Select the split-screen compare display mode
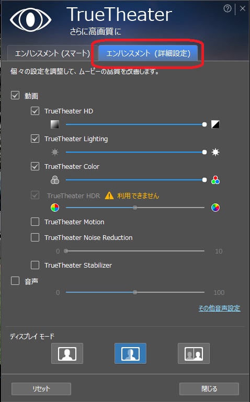 tap(131, 353)
